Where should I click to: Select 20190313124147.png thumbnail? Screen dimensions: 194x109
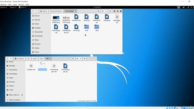pos(66,18)
